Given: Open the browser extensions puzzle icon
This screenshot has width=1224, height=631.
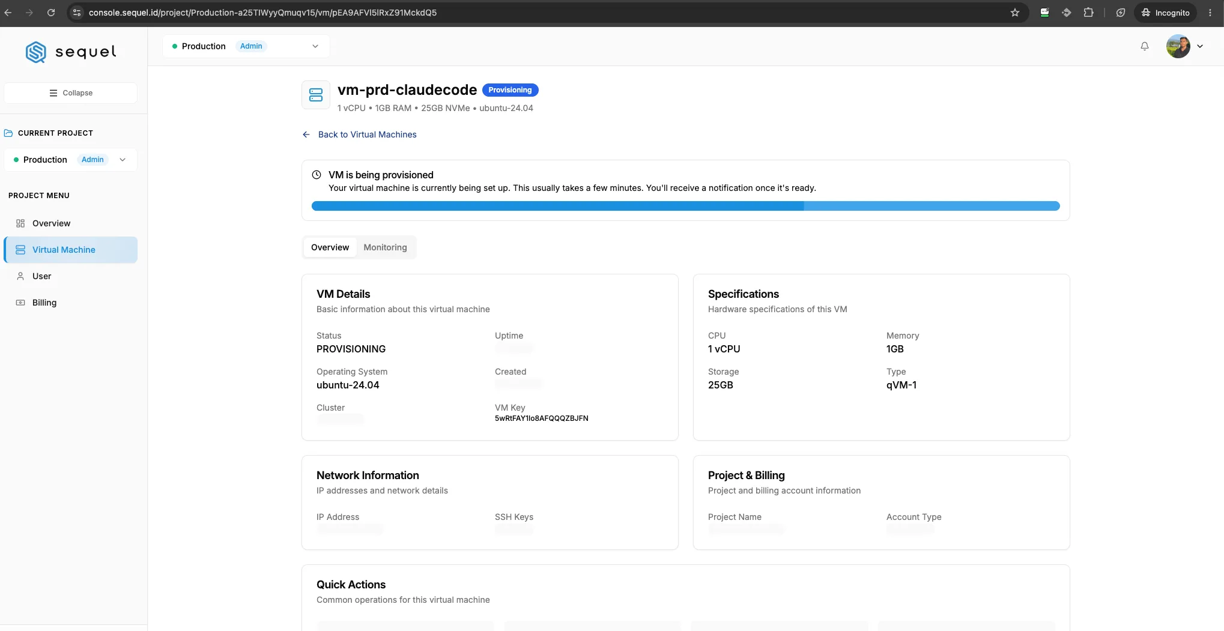Looking at the screenshot, I should (x=1088, y=13).
